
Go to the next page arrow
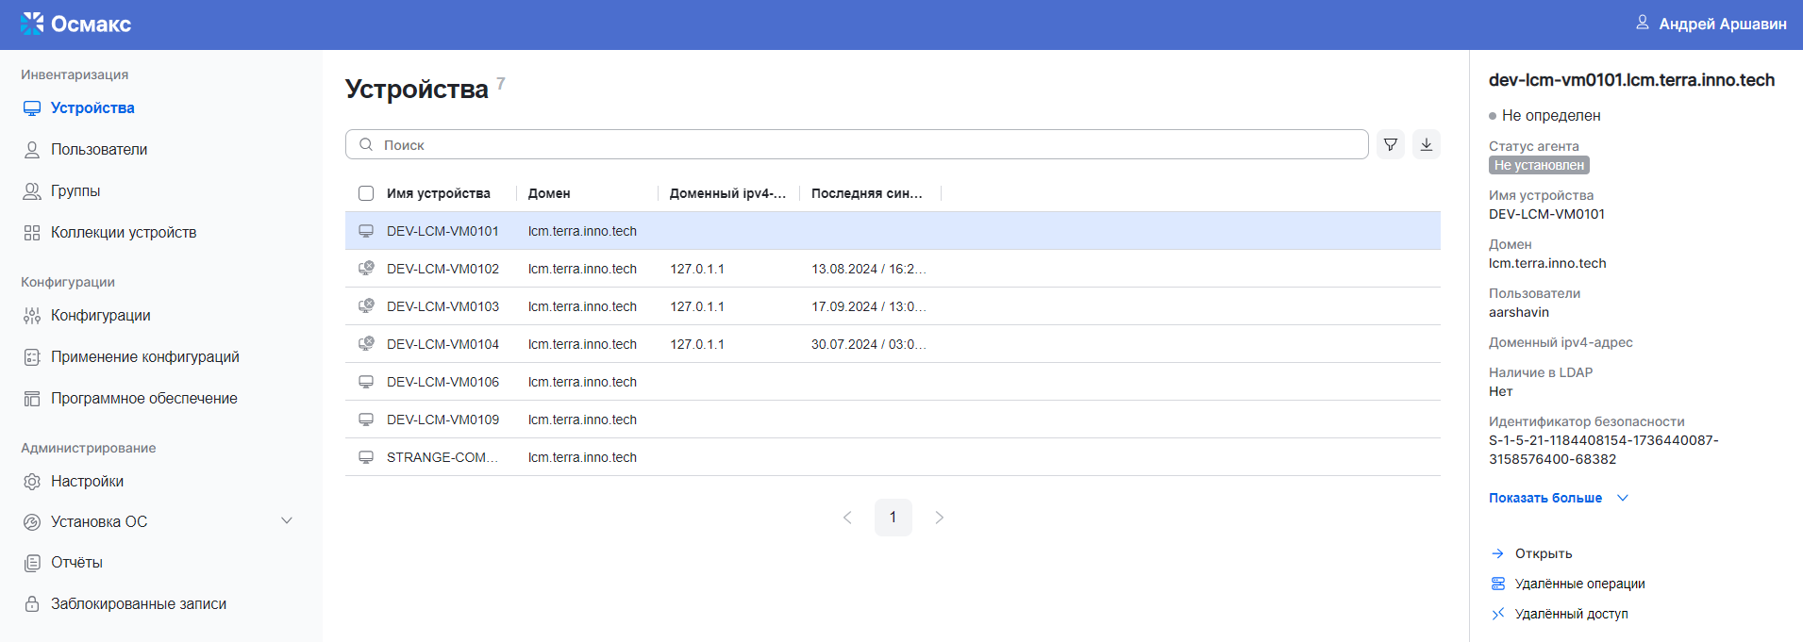[939, 518]
